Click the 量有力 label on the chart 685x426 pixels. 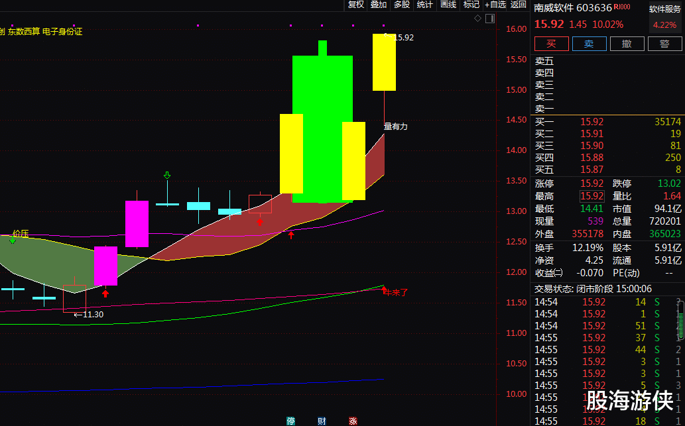395,126
